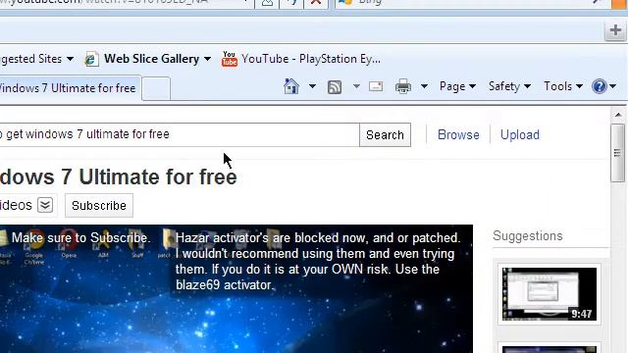Viewport: 628px width, 353px height.
Task: Open the Home button dropdown arrow
Action: coord(312,86)
